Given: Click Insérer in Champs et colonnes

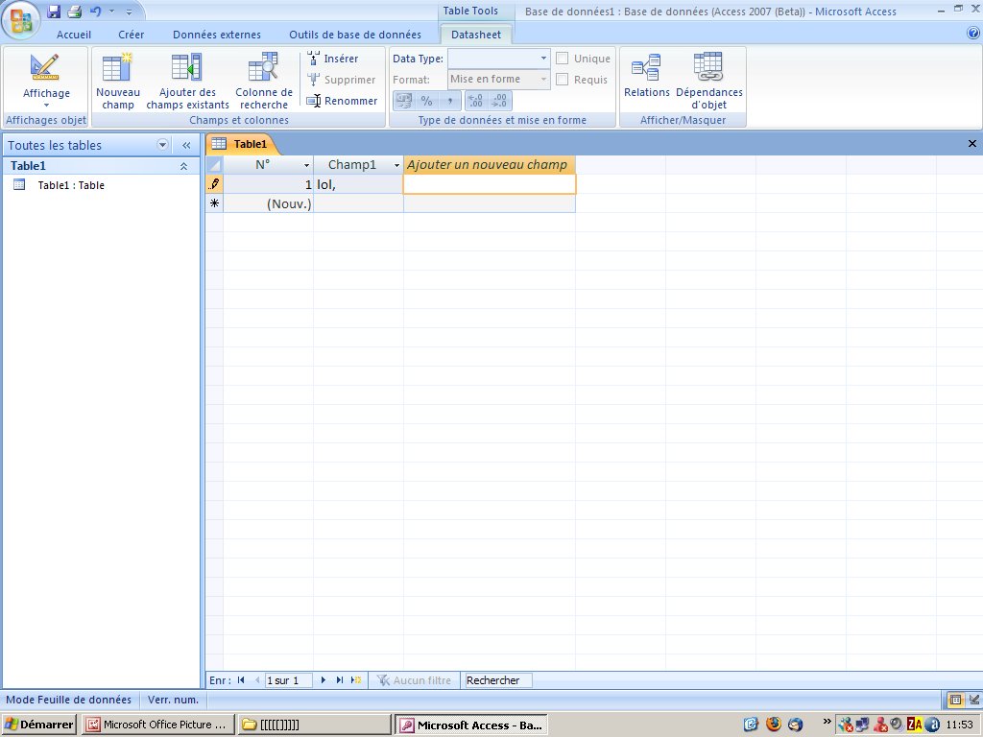Looking at the screenshot, I should pos(333,59).
